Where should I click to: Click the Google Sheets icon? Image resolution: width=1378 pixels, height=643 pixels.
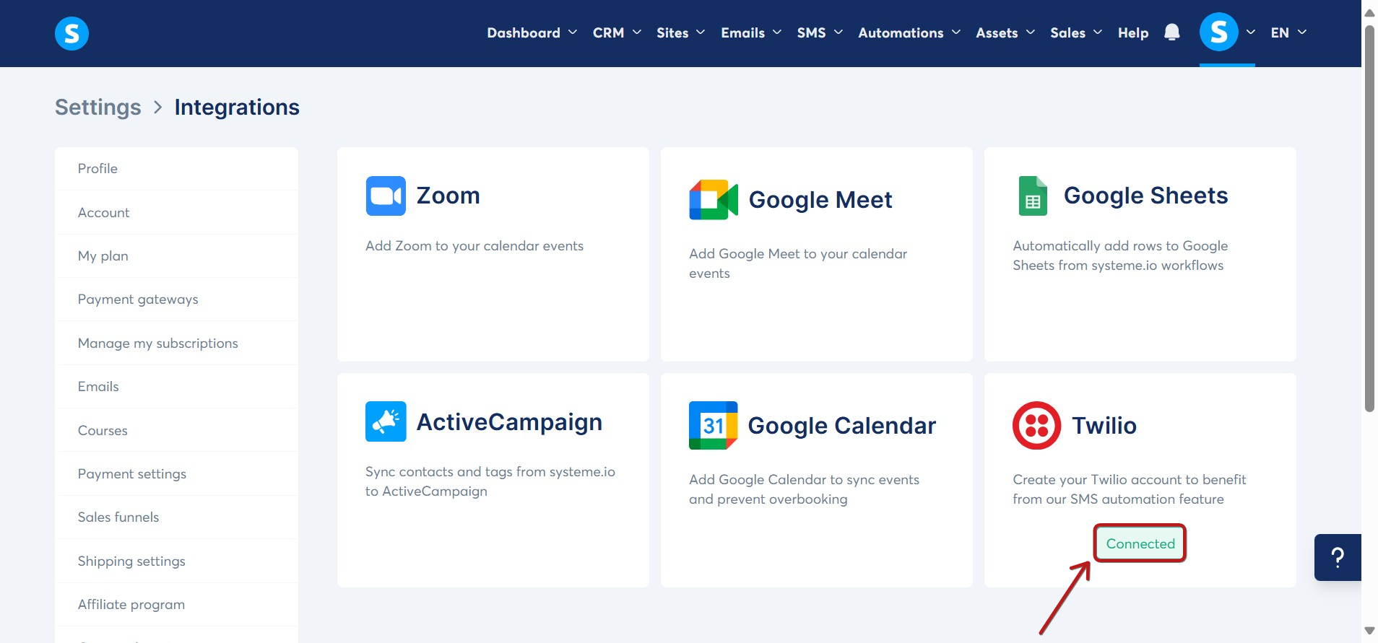(1033, 196)
